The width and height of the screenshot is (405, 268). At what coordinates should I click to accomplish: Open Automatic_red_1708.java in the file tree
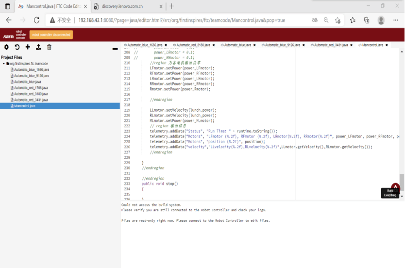[x=31, y=88]
